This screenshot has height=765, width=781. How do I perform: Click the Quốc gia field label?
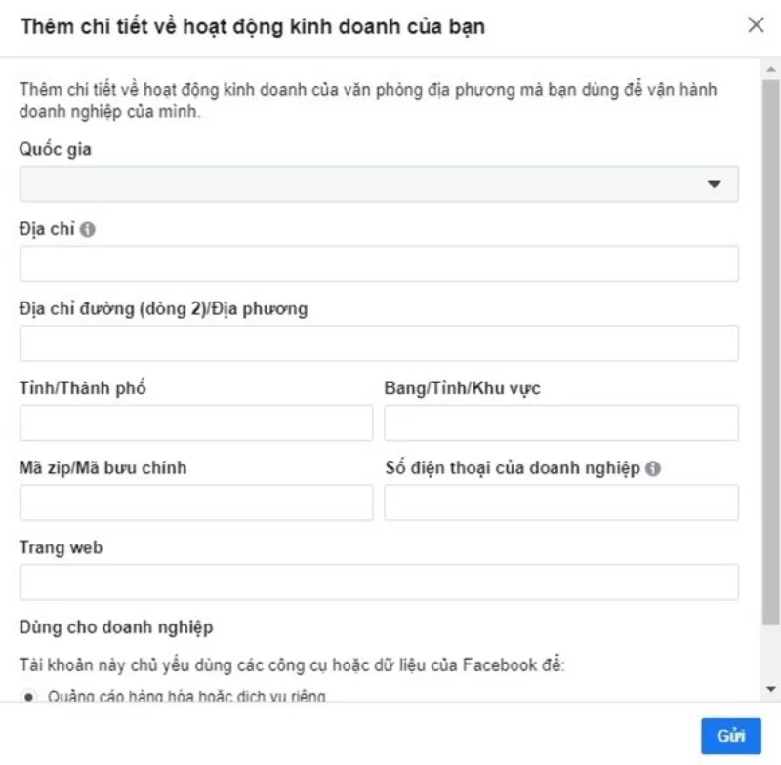point(56,150)
